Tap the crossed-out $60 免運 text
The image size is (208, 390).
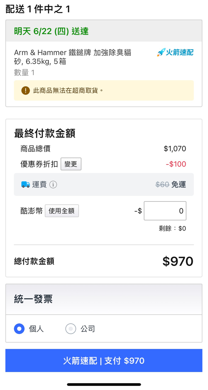click(170, 185)
